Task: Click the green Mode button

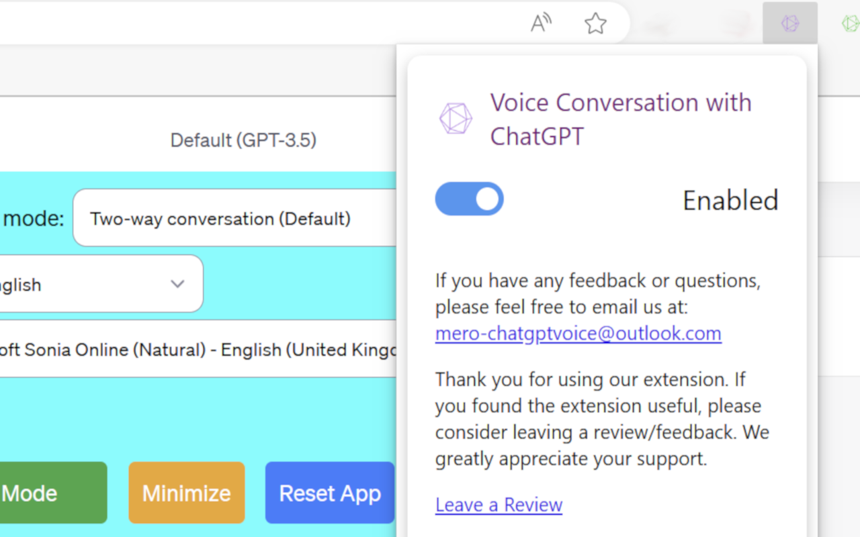Action: (x=53, y=493)
